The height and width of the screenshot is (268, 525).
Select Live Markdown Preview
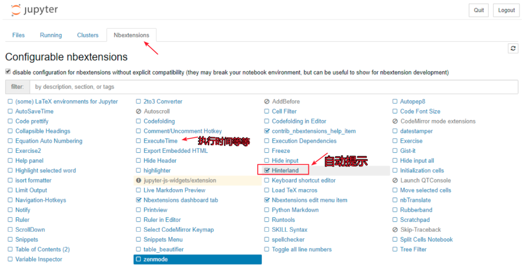(x=174, y=190)
